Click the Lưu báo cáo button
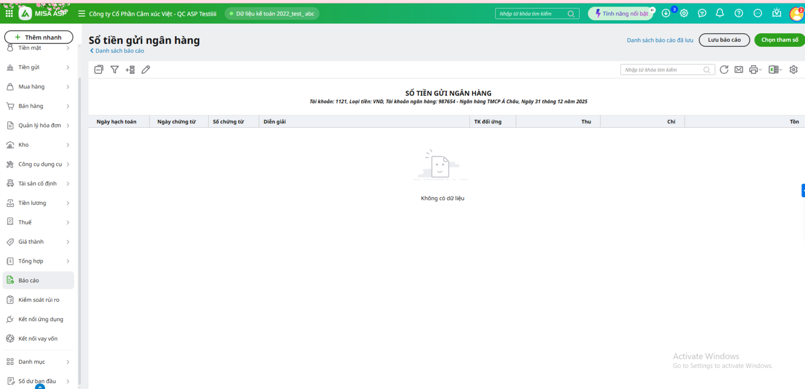This screenshot has width=805, height=389. click(x=724, y=40)
